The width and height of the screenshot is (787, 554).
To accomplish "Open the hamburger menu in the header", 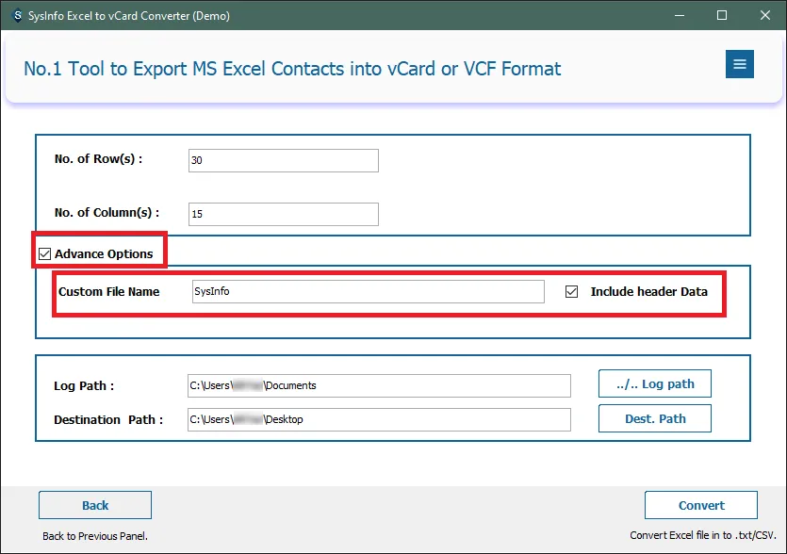I will click(739, 64).
